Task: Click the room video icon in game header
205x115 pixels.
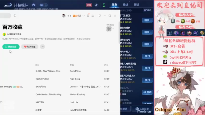Action: pos(41,5)
